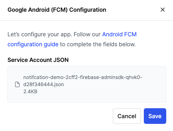
Task: Open the Android FCM link
Action: 119,35
